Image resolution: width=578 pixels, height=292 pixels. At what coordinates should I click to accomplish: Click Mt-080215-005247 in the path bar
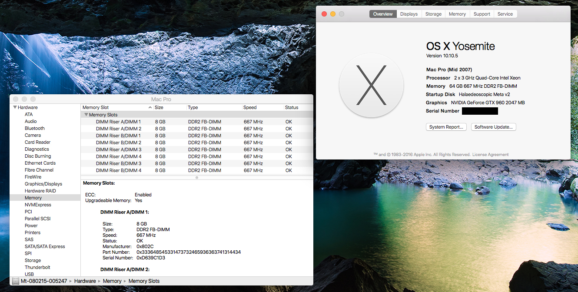[44, 281]
